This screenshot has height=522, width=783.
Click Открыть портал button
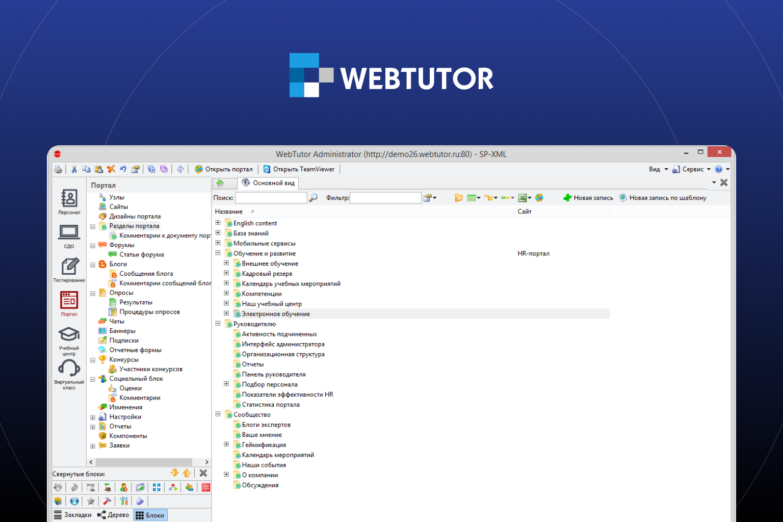(x=224, y=169)
